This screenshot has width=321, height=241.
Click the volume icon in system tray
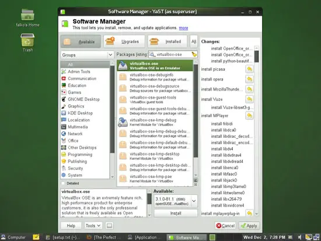click(x=299, y=237)
